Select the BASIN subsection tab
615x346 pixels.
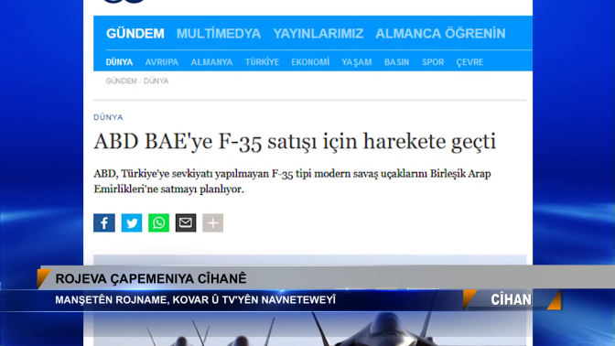click(396, 62)
